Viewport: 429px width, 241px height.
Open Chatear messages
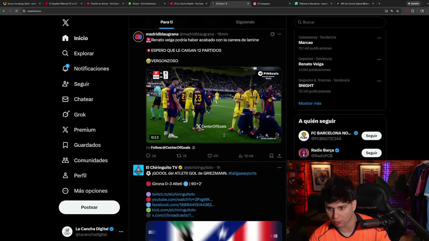click(x=78, y=99)
